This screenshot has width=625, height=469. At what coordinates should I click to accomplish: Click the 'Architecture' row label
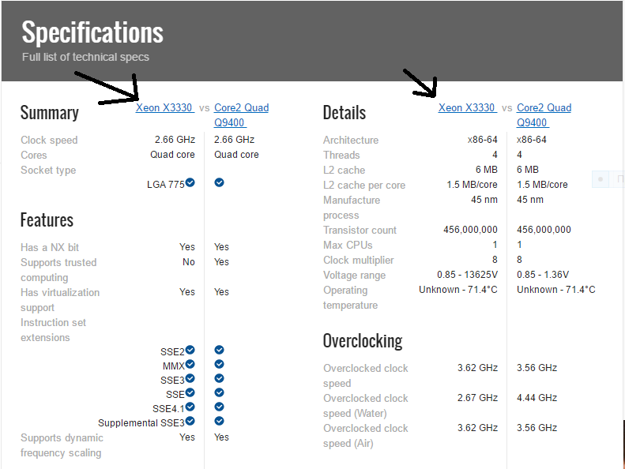(x=351, y=141)
